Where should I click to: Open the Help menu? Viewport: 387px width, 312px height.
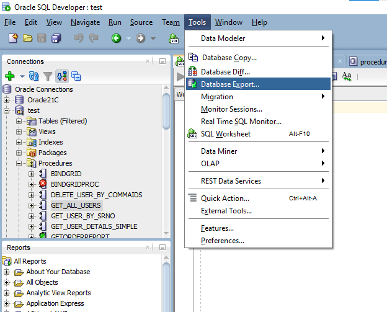(x=259, y=22)
